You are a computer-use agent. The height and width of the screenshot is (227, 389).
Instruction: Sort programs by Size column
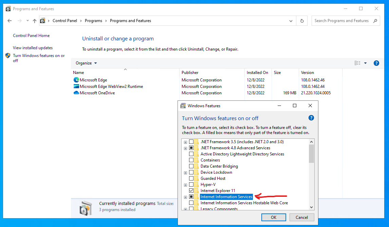285,72
